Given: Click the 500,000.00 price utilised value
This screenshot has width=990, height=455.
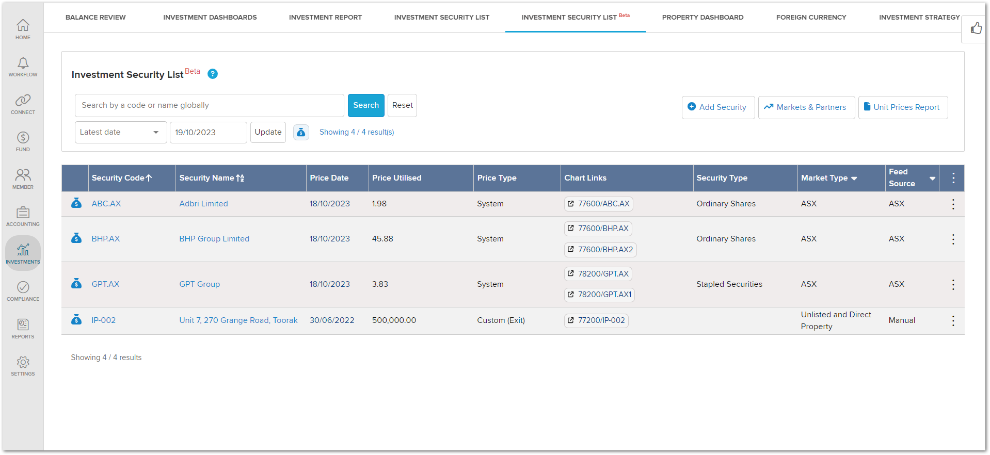Looking at the screenshot, I should click(x=394, y=320).
